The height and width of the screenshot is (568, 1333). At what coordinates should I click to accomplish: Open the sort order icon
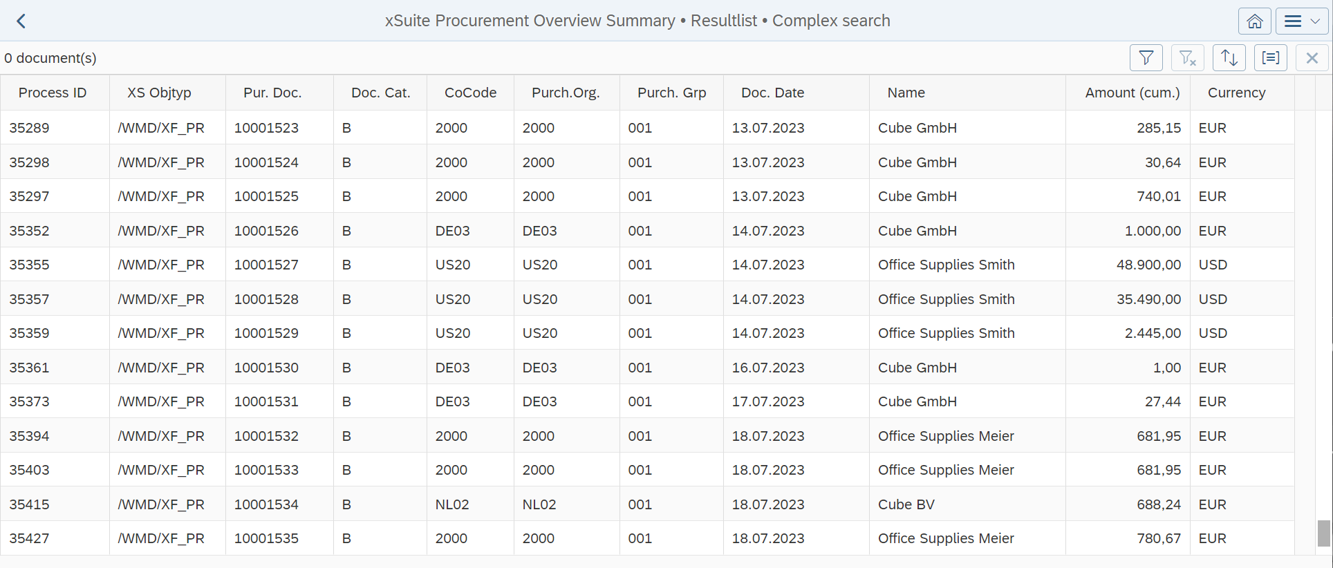tap(1229, 57)
